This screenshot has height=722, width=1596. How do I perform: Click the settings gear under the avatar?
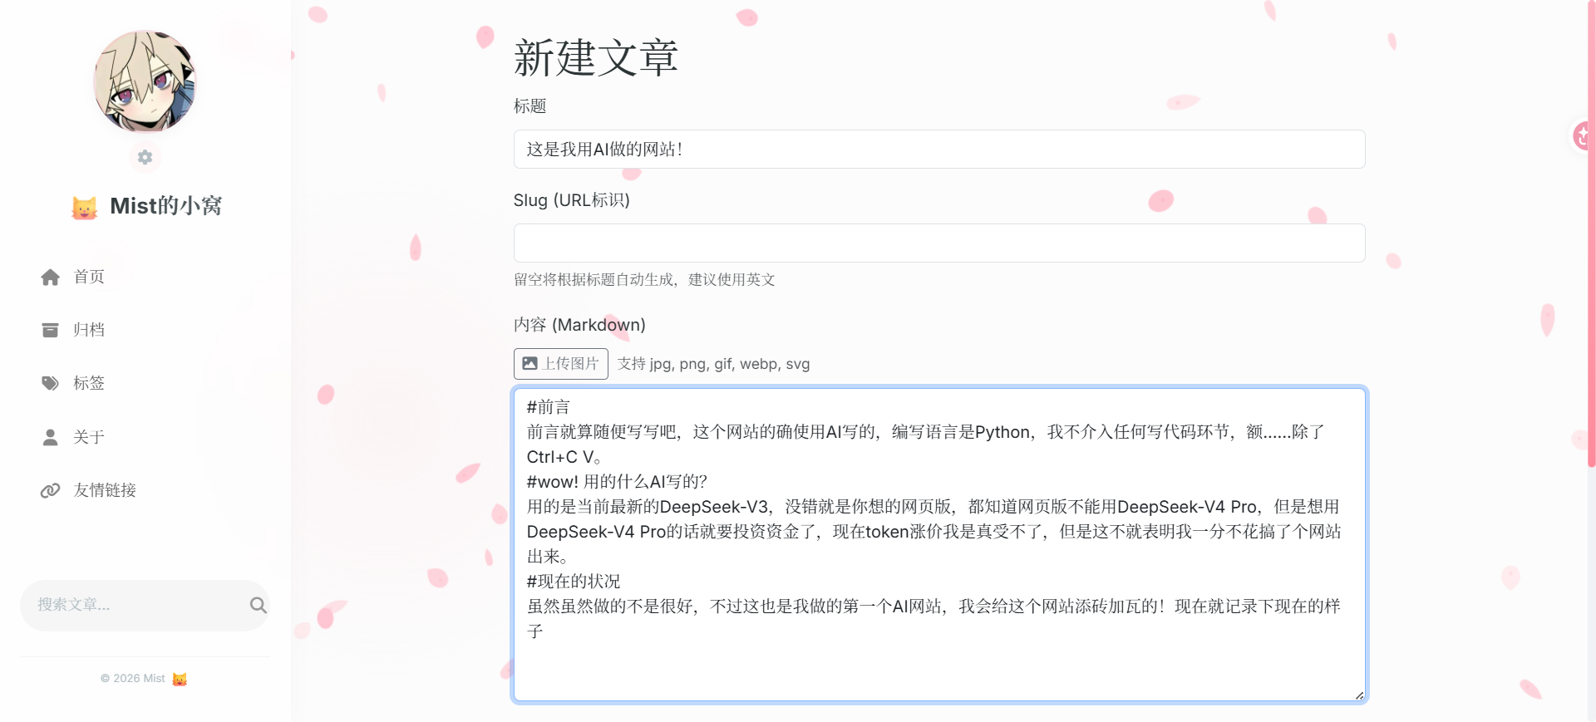[145, 157]
